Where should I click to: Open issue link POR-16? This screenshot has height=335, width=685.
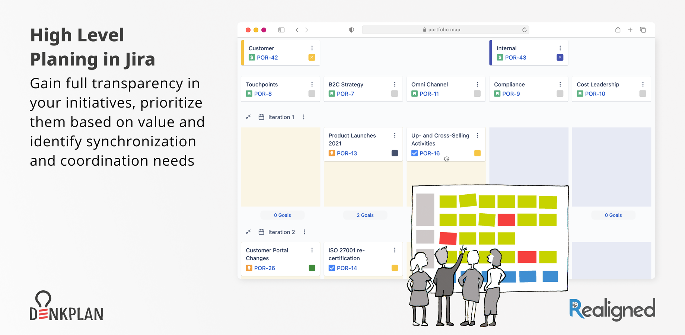pos(430,153)
